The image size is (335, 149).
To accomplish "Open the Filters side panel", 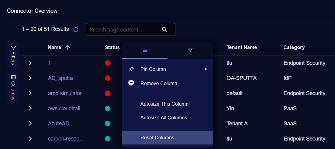I will pos(13,55).
